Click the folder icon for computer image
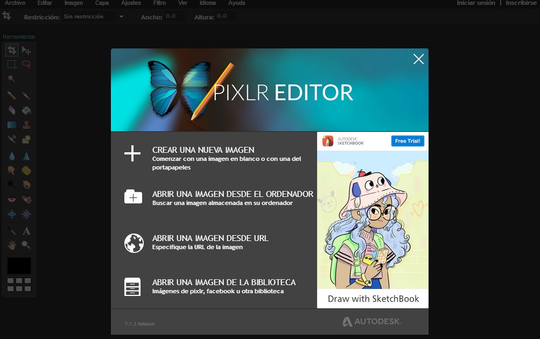 click(133, 196)
